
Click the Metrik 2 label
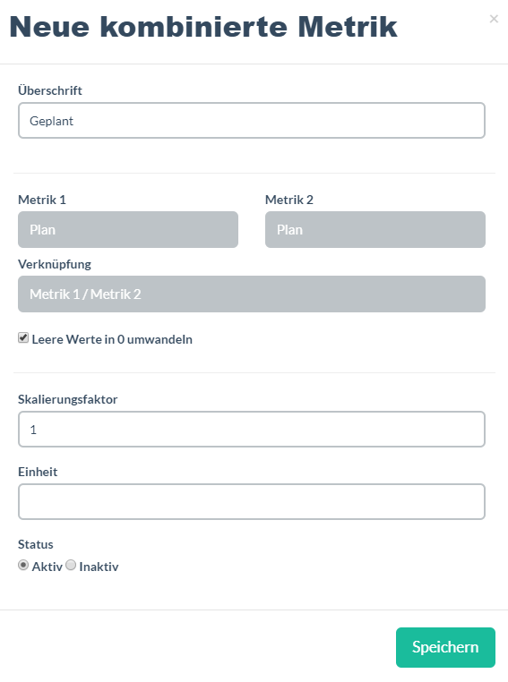(x=289, y=200)
